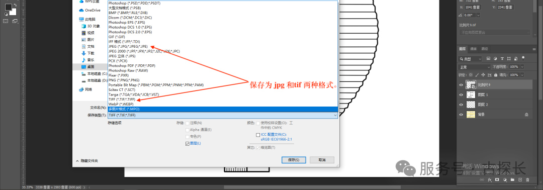
Task: Change screen mode icon in toolbar
Action: click(15, 21)
